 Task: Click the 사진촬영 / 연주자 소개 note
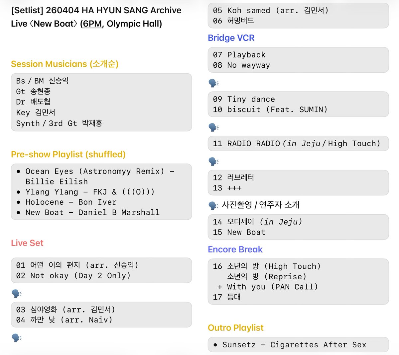pos(261,205)
